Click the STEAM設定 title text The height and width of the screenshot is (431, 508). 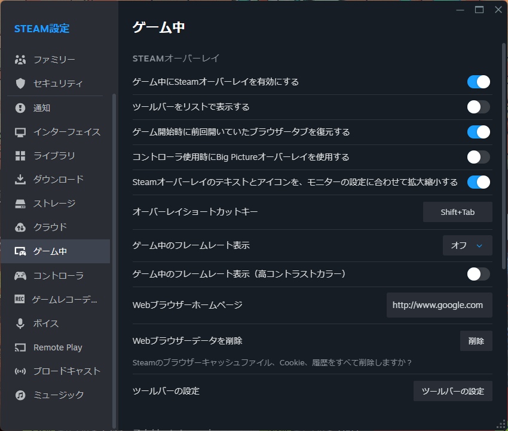tap(42, 29)
